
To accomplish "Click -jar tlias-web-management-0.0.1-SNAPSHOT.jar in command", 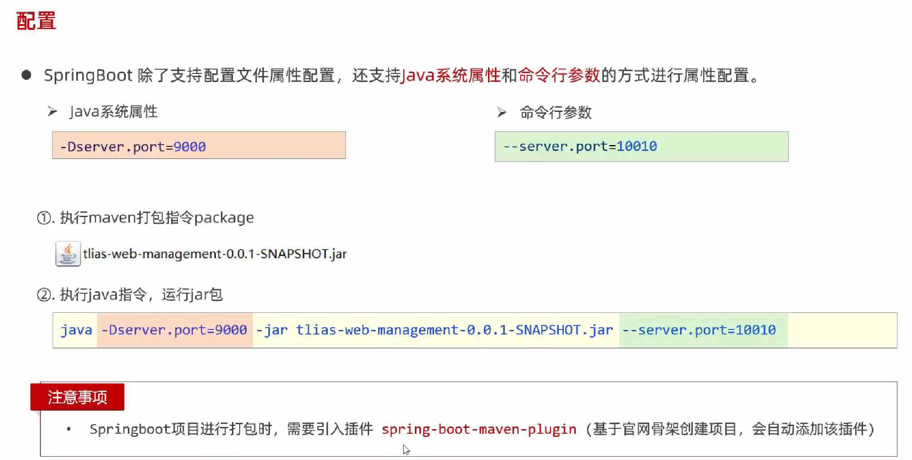I will pos(434,330).
